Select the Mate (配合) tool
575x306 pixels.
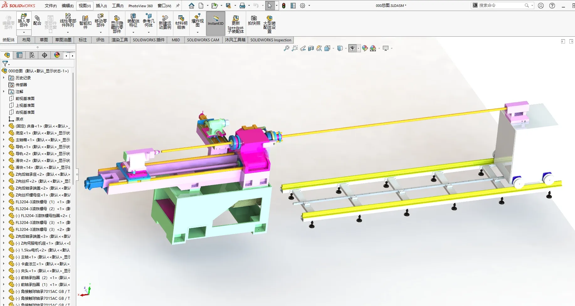(37, 20)
